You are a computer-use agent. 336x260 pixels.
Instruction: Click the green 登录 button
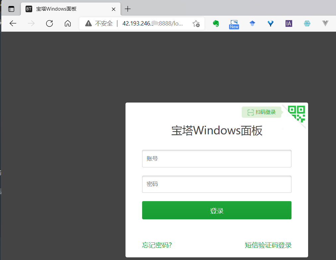coord(217,210)
